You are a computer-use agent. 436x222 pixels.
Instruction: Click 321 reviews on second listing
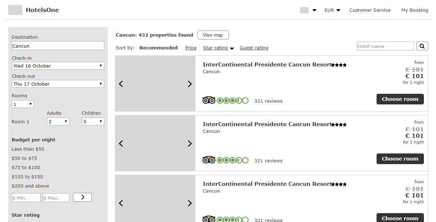point(268,161)
